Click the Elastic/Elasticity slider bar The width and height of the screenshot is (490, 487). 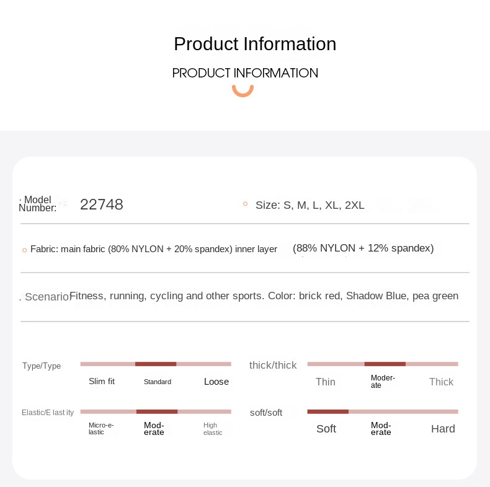(x=156, y=412)
